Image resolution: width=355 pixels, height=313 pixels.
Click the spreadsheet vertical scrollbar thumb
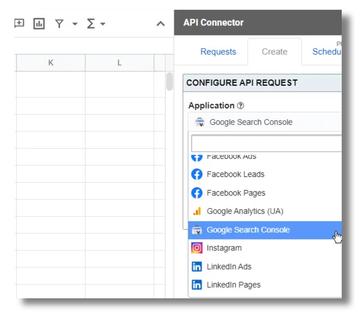(x=169, y=82)
